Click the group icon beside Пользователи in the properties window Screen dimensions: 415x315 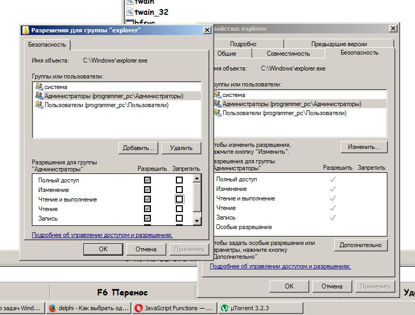tap(217, 113)
